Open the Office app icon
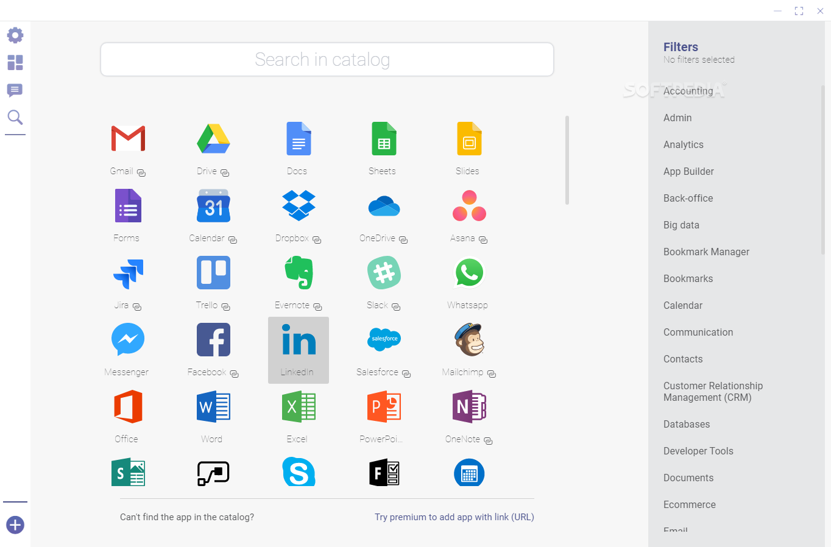The width and height of the screenshot is (831, 547). tap(128, 406)
